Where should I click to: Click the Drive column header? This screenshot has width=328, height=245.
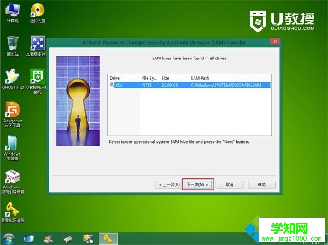[x=124, y=78]
